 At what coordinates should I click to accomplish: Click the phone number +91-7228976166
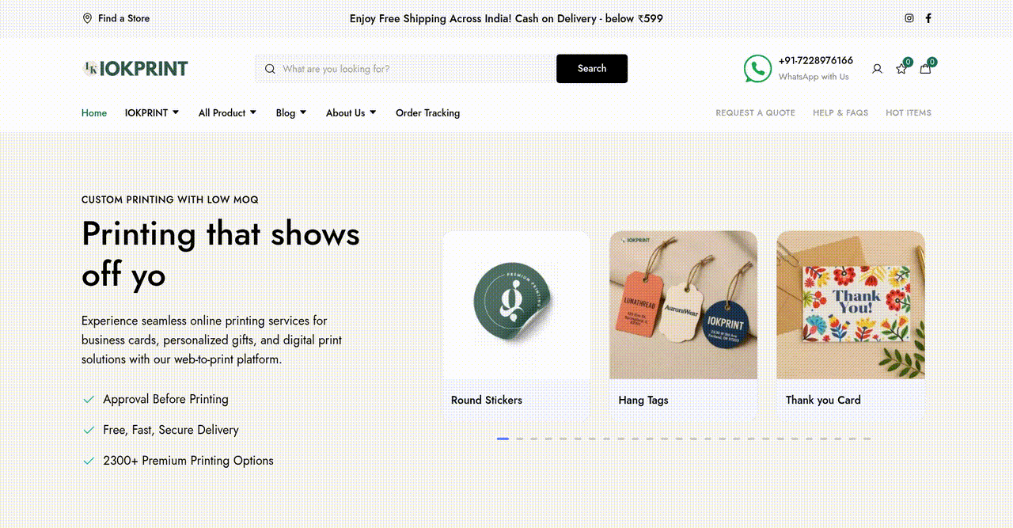(816, 61)
